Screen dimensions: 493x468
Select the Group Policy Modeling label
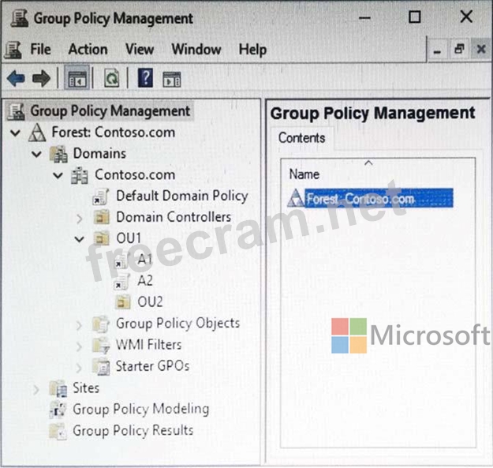141,410
